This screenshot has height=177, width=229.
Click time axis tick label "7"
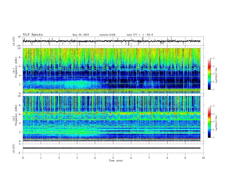(x=149, y=158)
